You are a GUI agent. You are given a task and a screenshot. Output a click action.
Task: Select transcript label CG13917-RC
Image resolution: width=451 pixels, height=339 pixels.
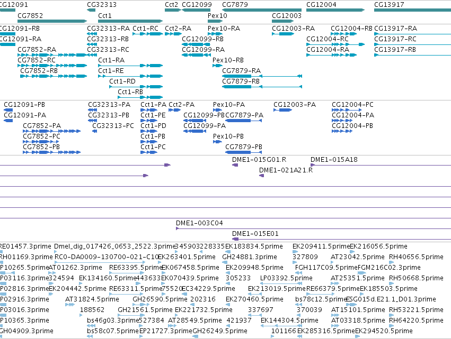tap(395, 39)
